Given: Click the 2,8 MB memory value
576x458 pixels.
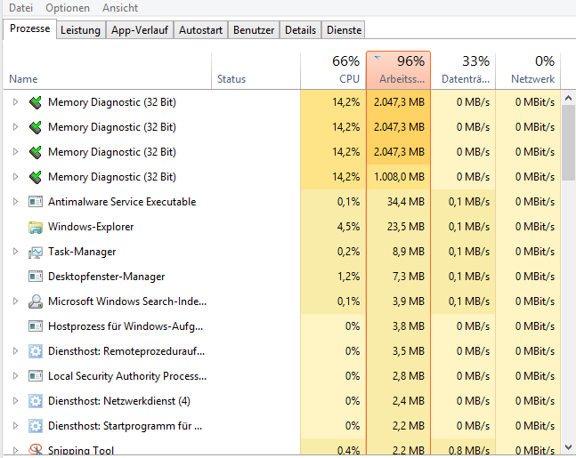Looking at the screenshot, I should (x=409, y=376).
